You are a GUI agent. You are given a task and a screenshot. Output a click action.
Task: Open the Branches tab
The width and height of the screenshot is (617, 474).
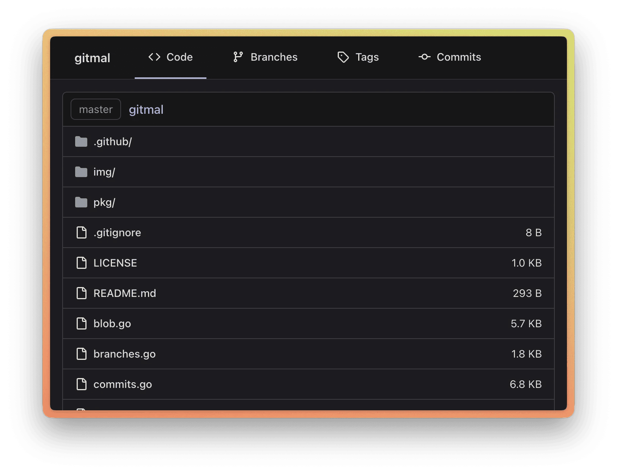point(265,57)
